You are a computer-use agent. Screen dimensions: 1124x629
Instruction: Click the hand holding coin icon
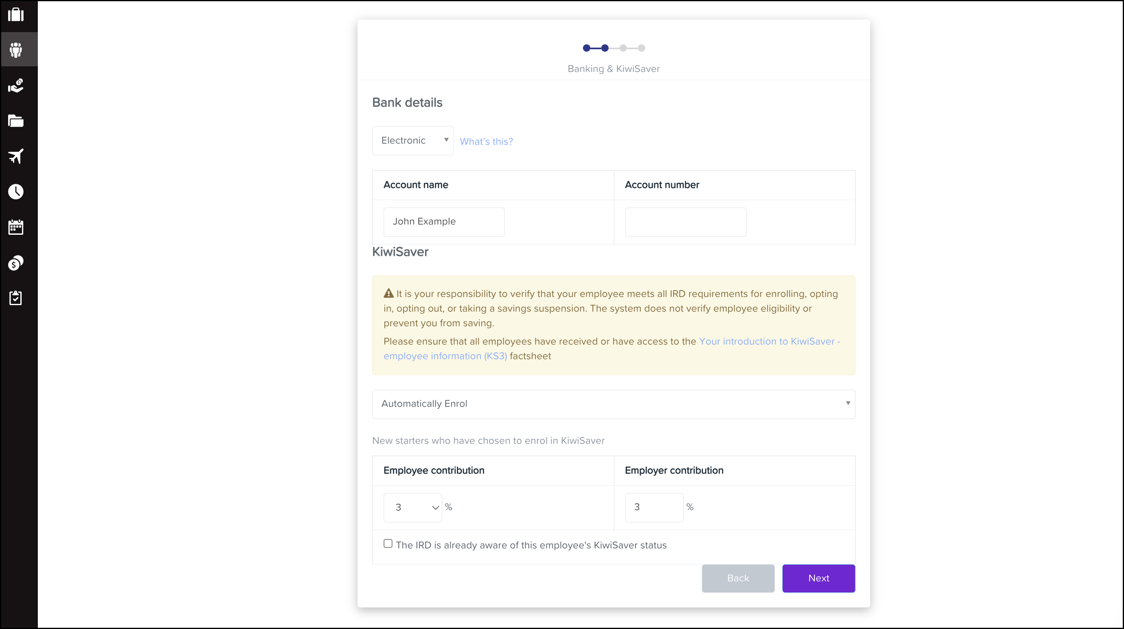point(16,85)
